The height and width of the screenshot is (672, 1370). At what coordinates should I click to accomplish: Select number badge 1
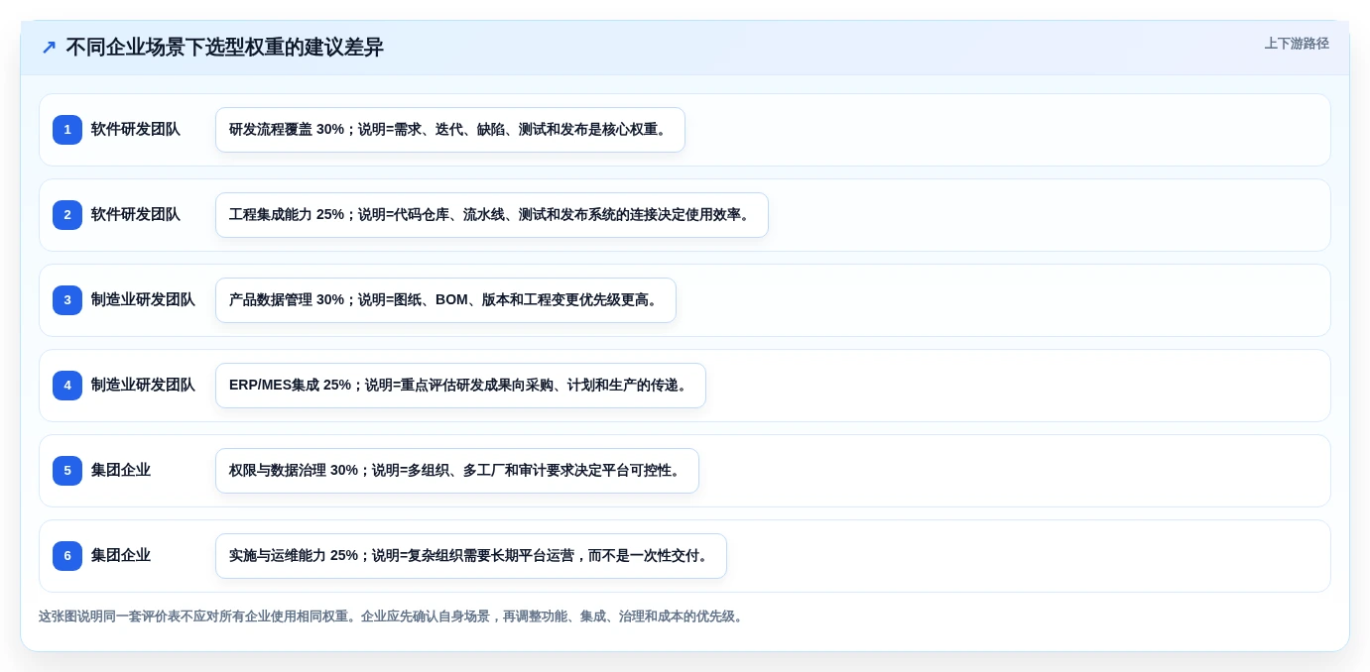[x=67, y=130]
